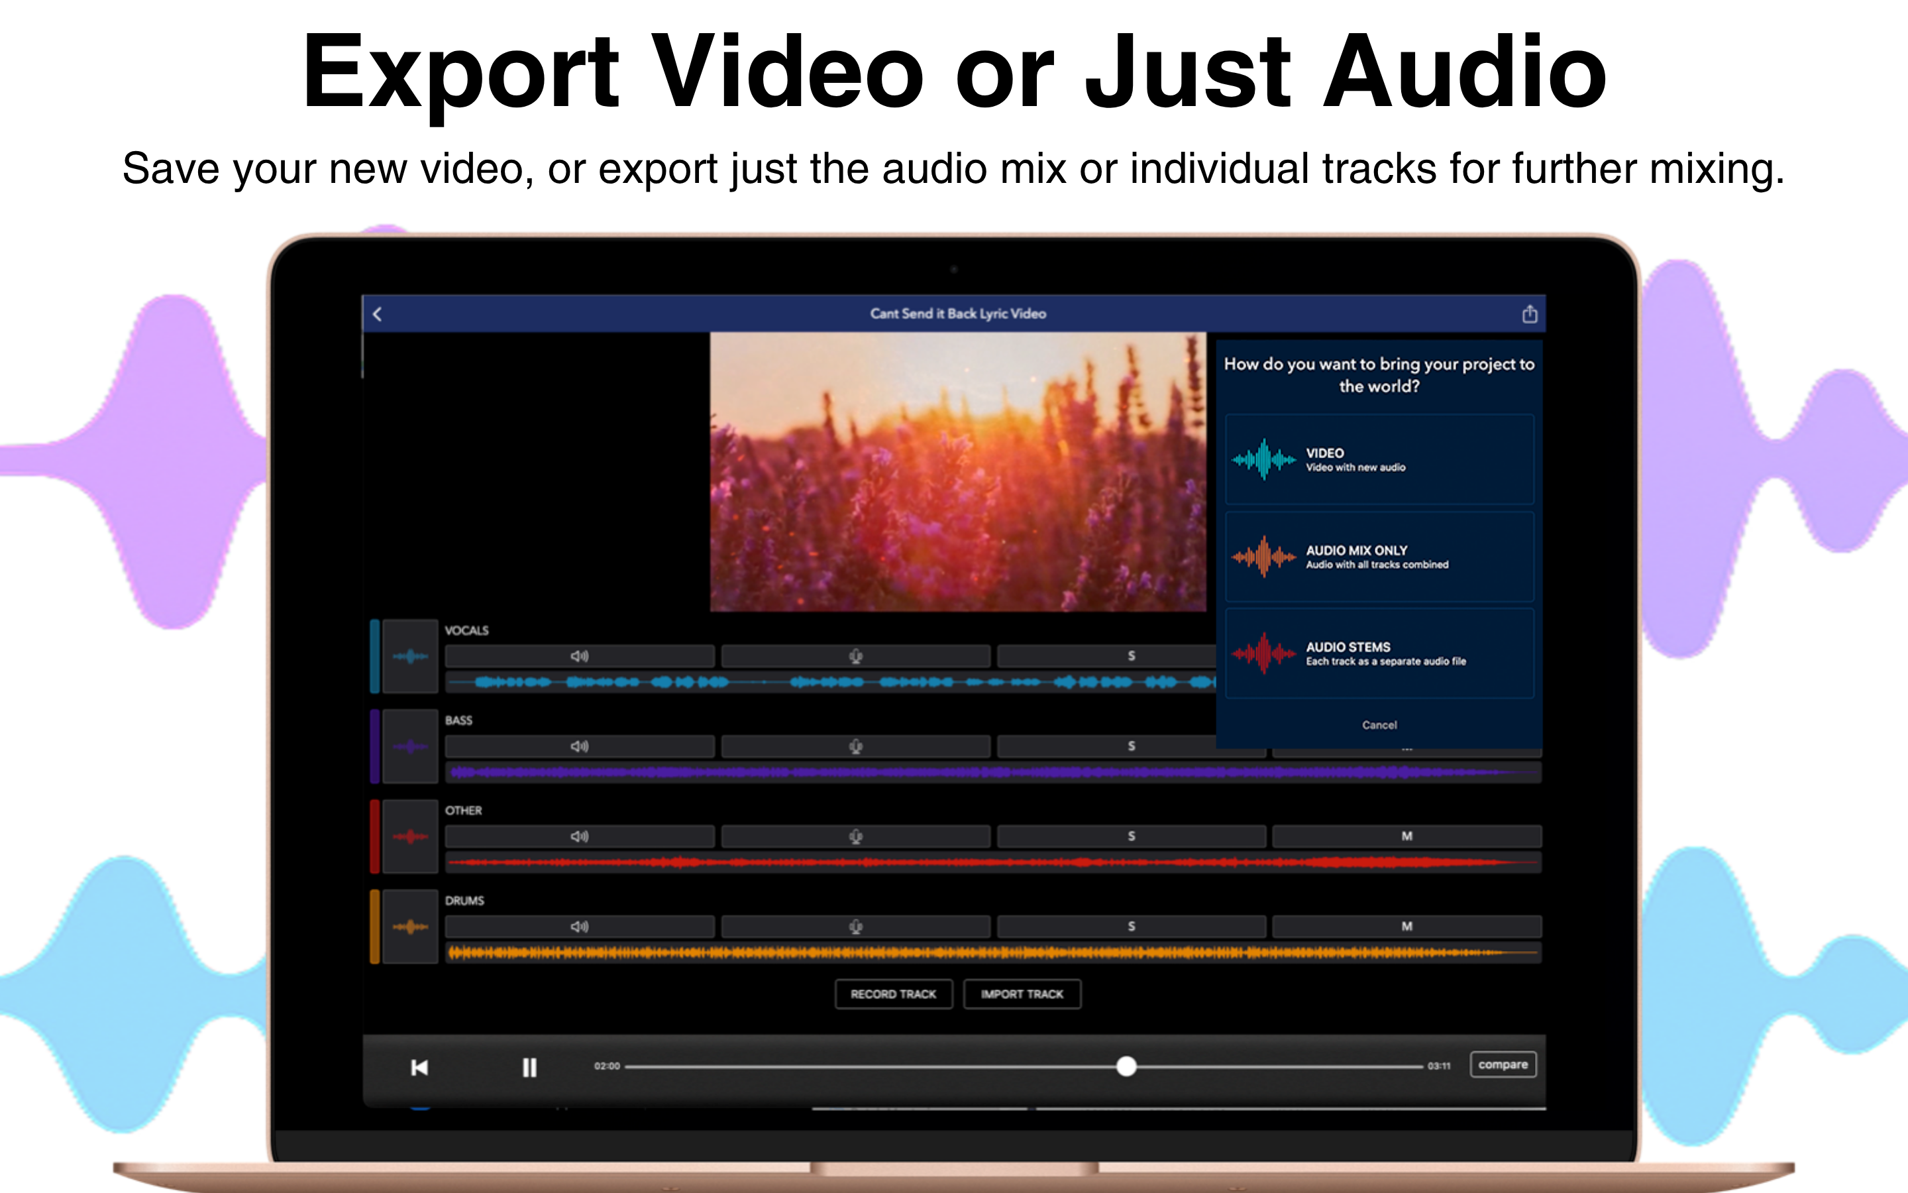Click the VOCALS track label
1908x1193 pixels.
pyautogui.click(x=467, y=630)
